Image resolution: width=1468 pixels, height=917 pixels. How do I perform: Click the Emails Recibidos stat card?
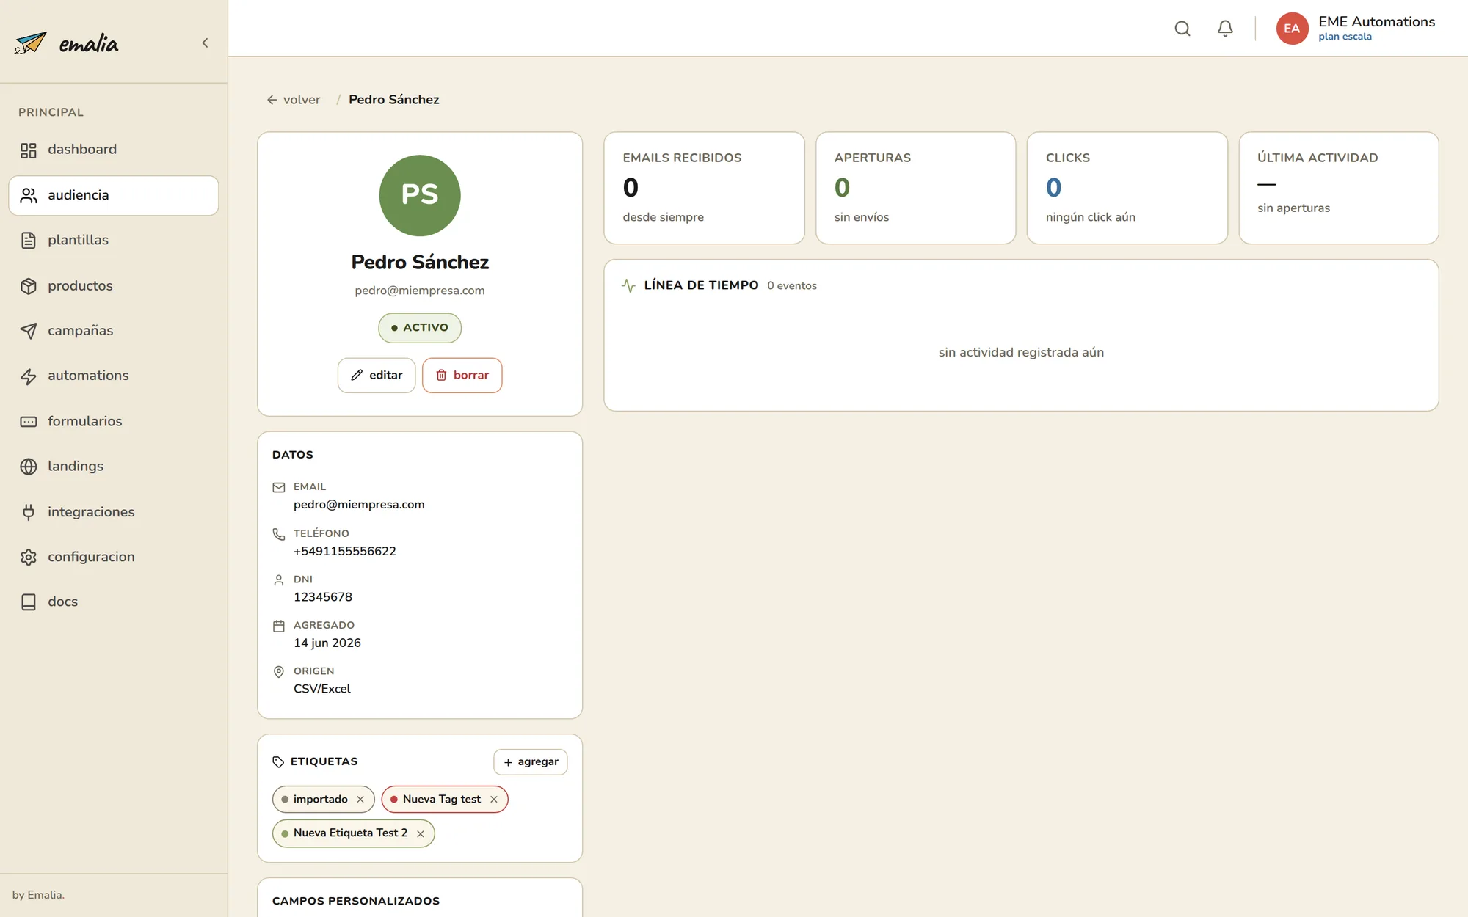(x=704, y=188)
